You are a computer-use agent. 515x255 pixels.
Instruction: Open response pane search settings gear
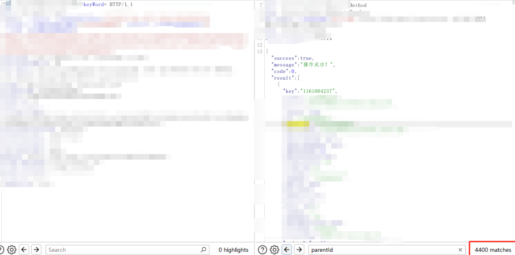[274, 250]
